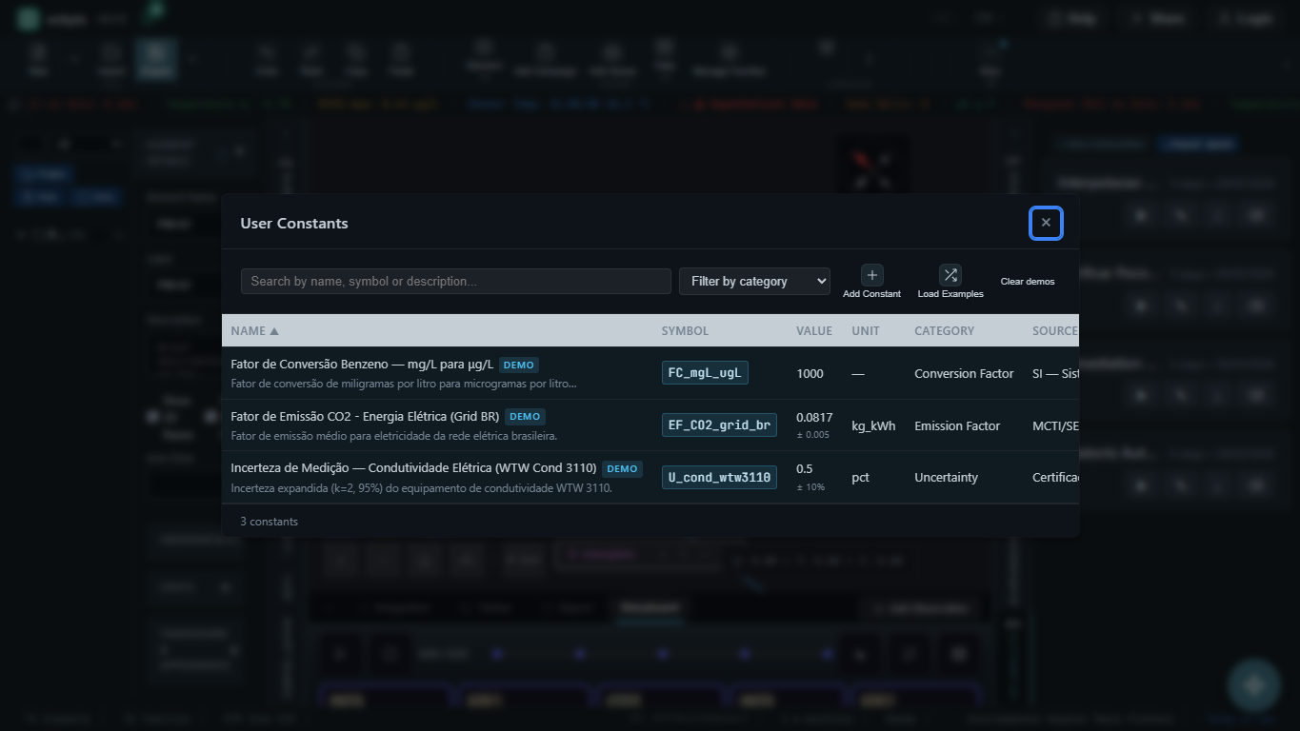The height and width of the screenshot is (731, 1300).
Task: Click the DEMO badge on Benzeno row
Action: click(519, 365)
